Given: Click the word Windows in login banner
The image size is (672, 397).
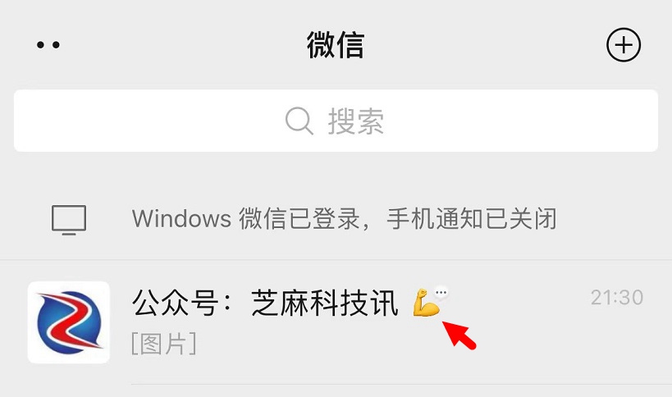Looking at the screenshot, I should [181, 219].
